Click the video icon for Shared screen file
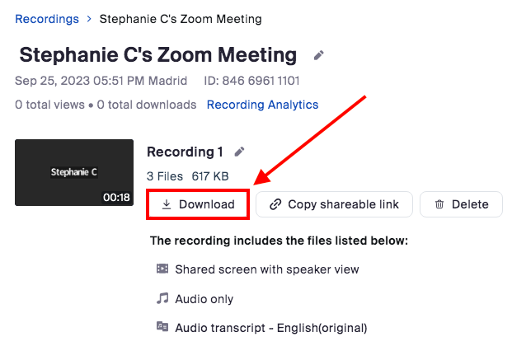512x346 pixels. click(x=162, y=269)
